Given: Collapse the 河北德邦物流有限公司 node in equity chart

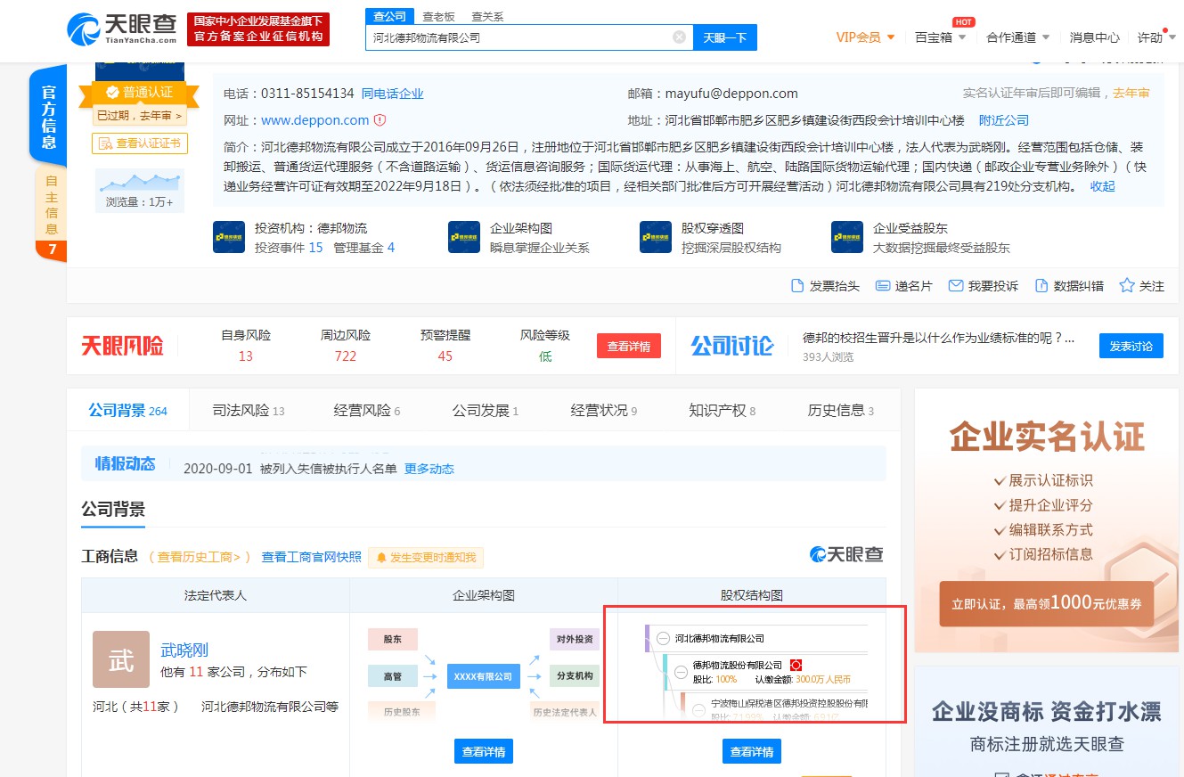Looking at the screenshot, I should (x=663, y=638).
